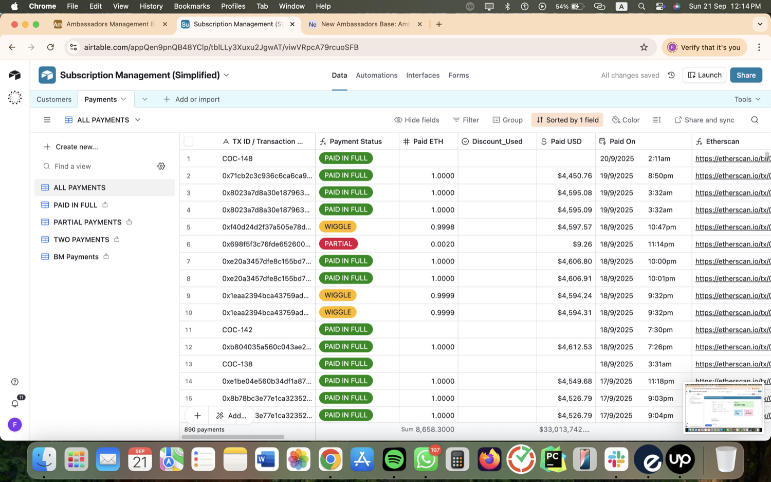Open the Tools dropdown

(747, 99)
